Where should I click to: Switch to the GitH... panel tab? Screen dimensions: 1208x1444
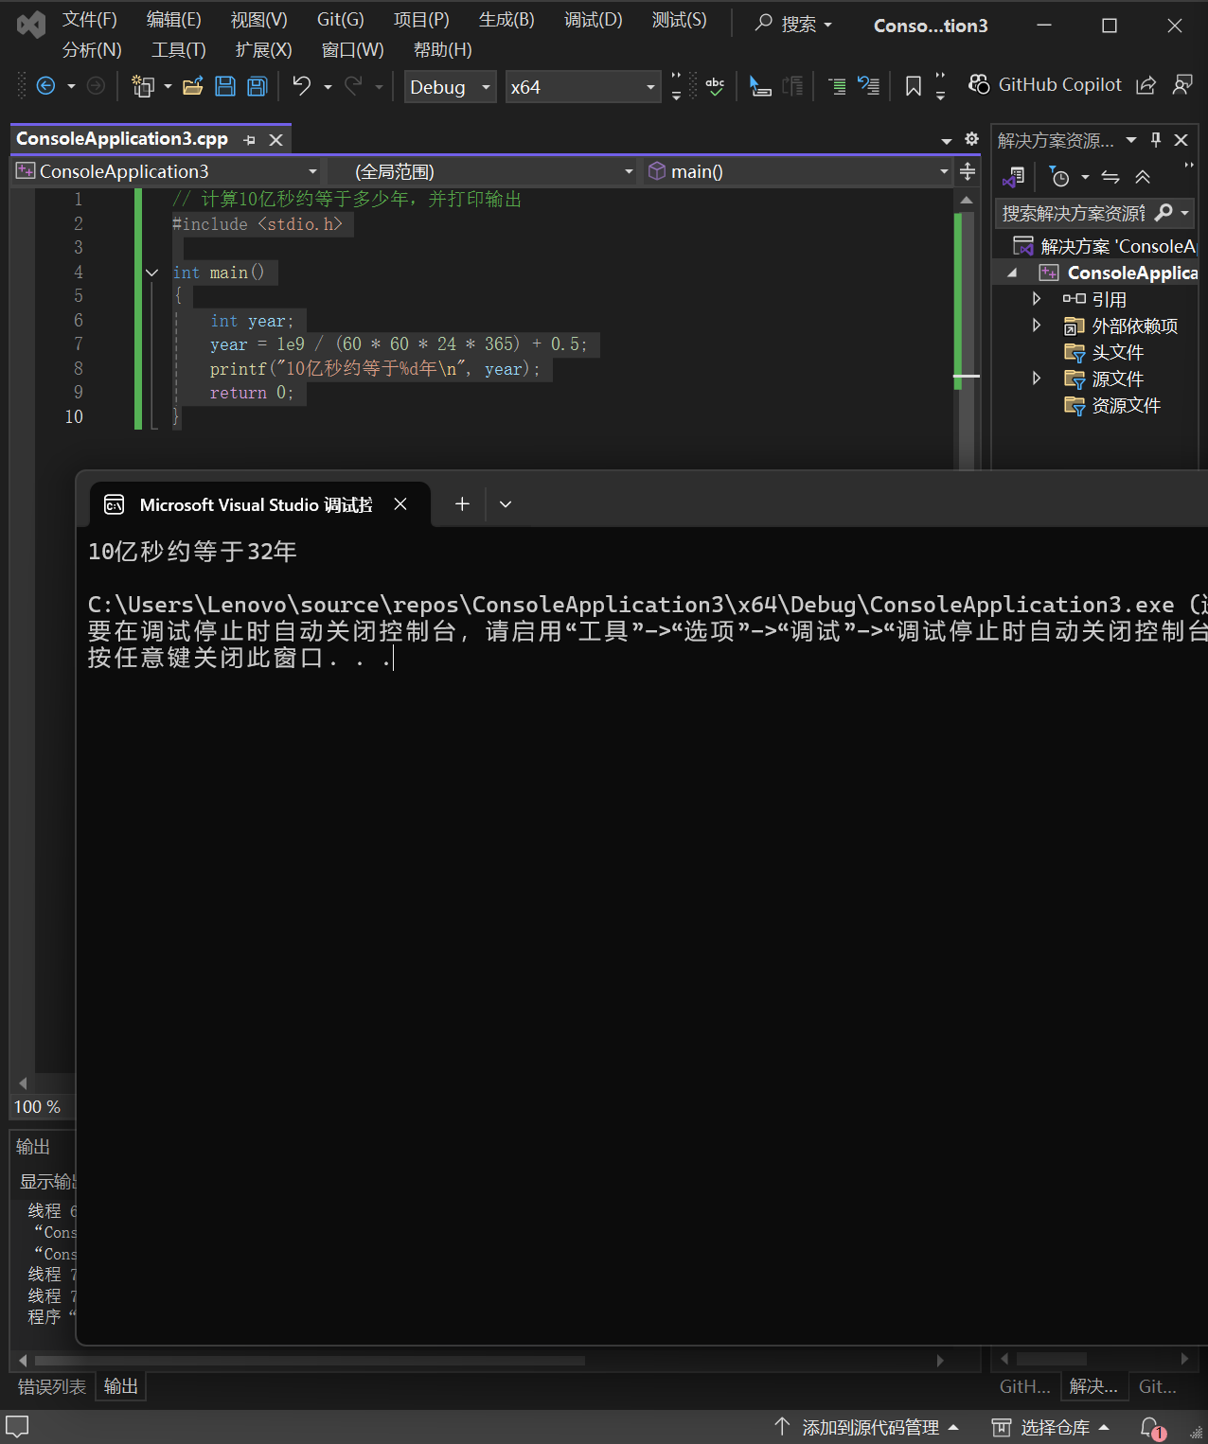[1025, 1386]
